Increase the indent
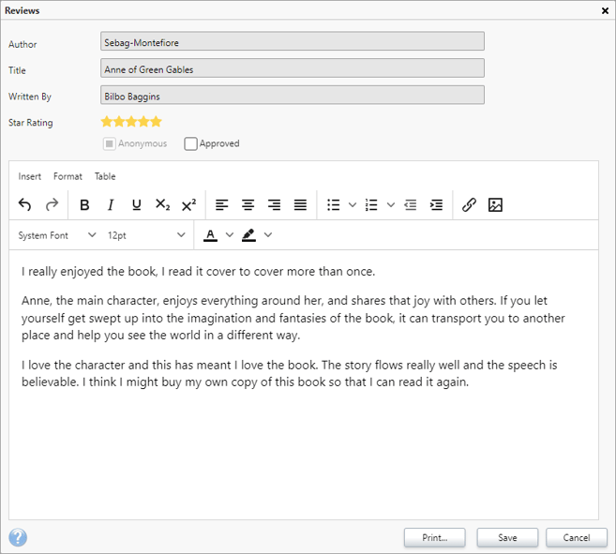This screenshot has width=616, height=554. [x=437, y=204]
